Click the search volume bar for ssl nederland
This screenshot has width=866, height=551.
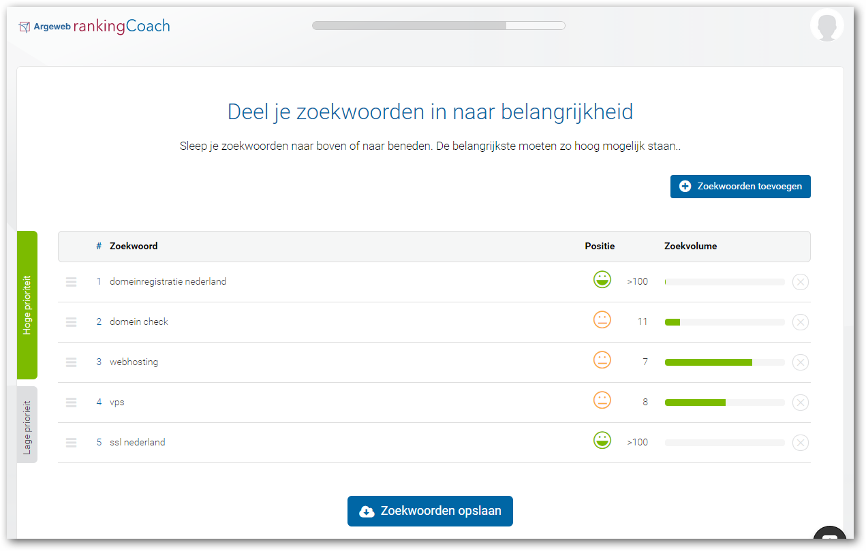pos(725,443)
